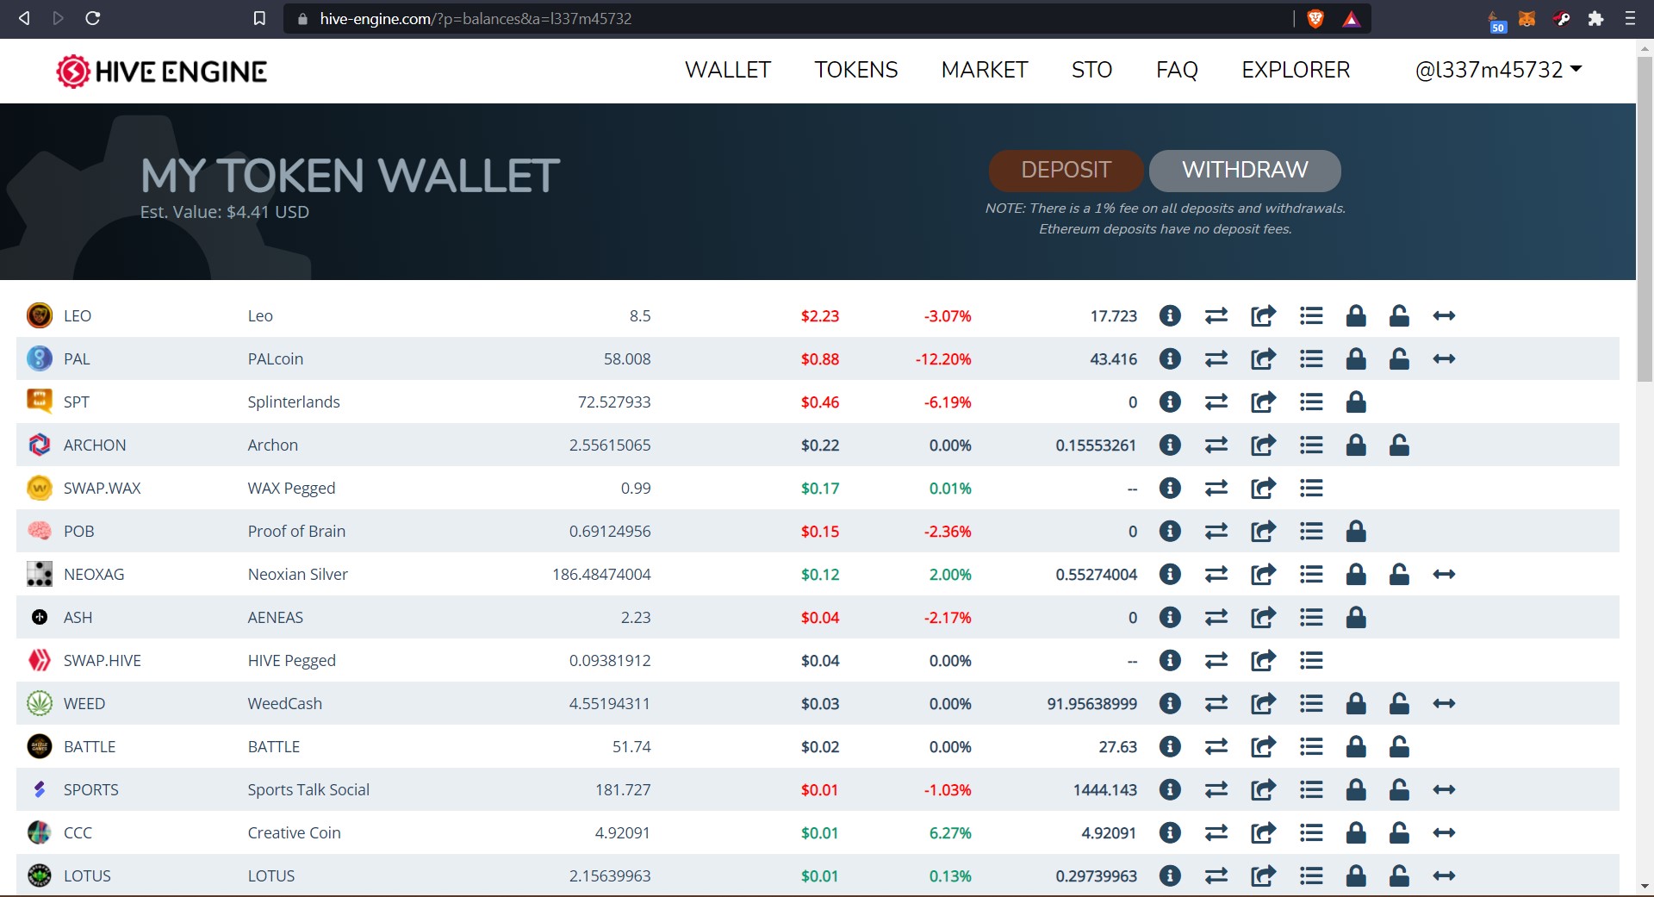
Task: Click the NEOXAG balance 186.48474004
Action: (x=601, y=575)
